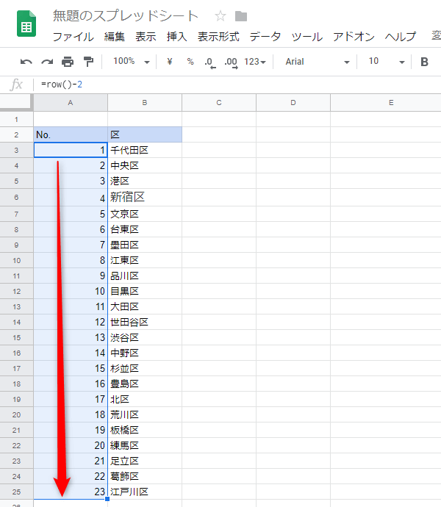The height and width of the screenshot is (507, 441).
Task: Open the アドオン menu
Action: point(354,37)
